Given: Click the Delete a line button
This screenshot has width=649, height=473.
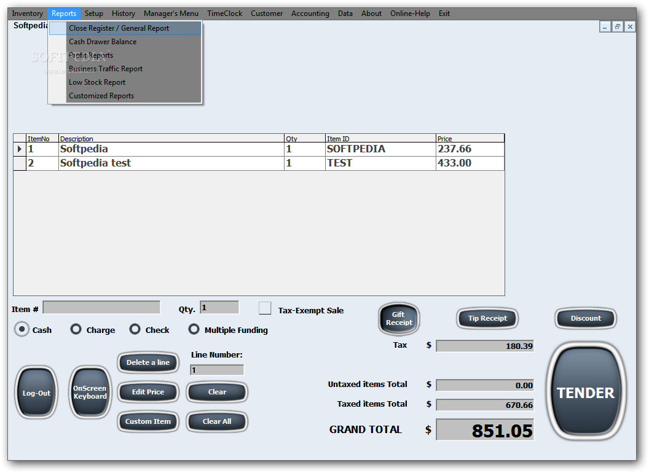Looking at the screenshot, I should (148, 362).
